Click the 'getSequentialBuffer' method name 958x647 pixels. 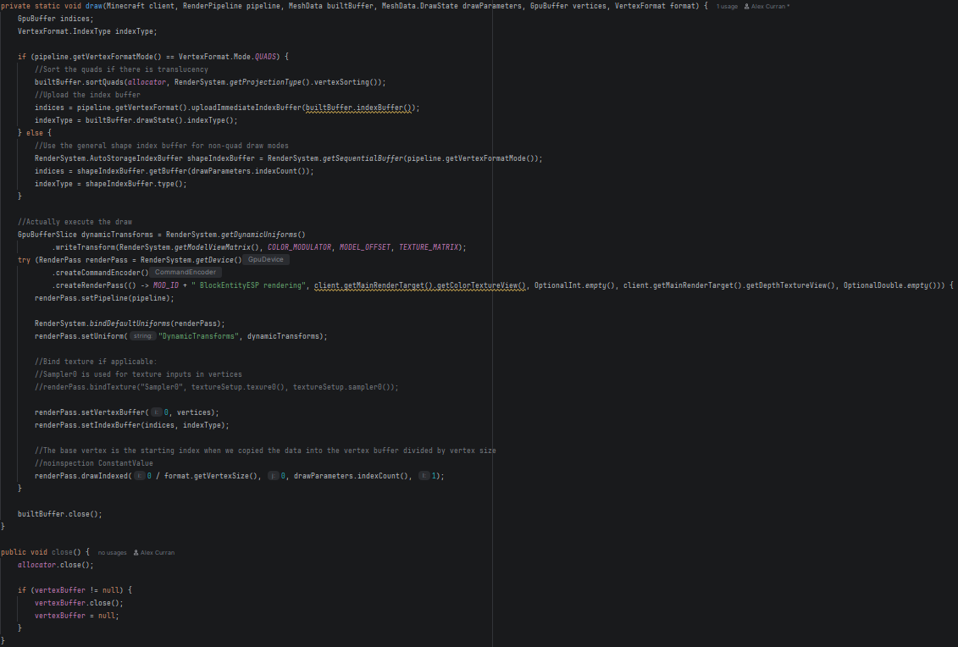[363, 158]
